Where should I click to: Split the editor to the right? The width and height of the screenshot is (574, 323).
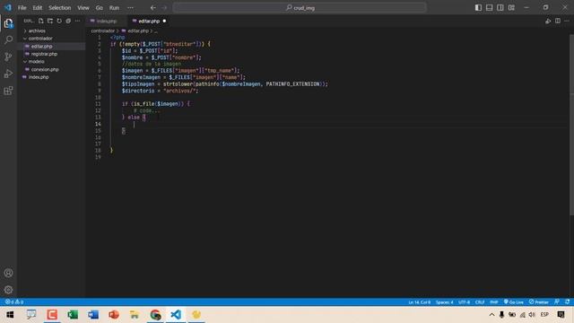[x=558, y=22]
